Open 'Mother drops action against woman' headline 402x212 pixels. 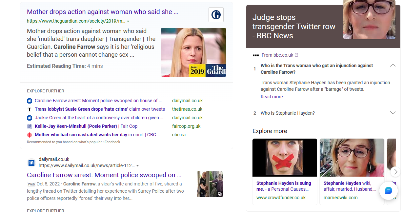103,12
